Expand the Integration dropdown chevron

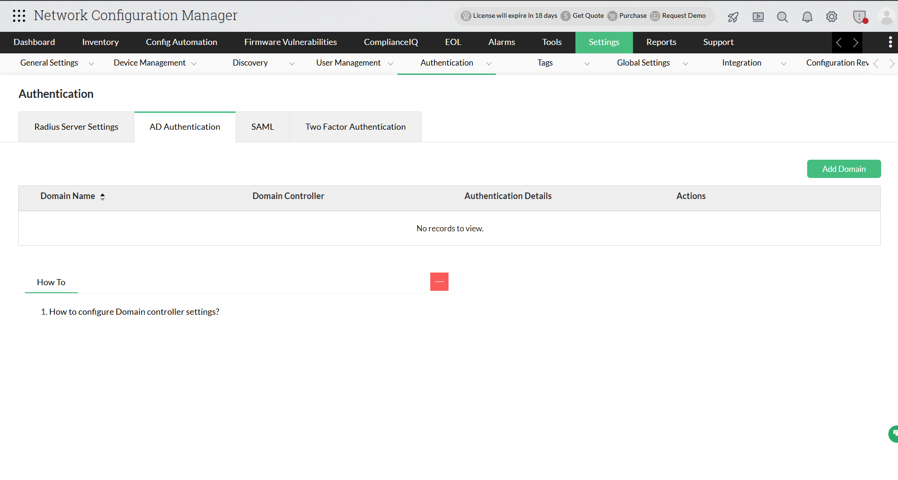pyautogui.click(x=784, y=64)
